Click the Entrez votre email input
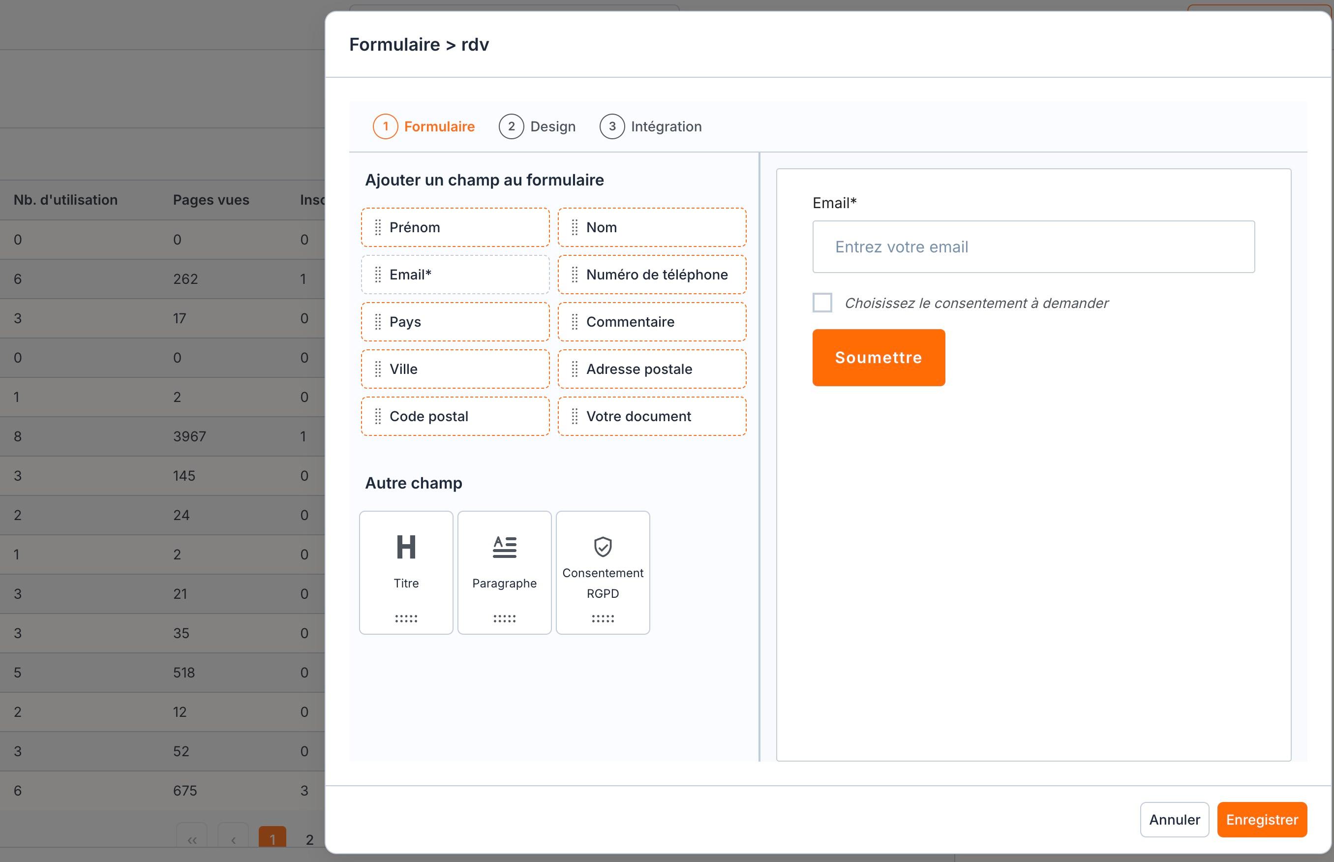1334x862 pixels. [1033, 247]
